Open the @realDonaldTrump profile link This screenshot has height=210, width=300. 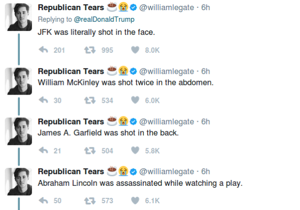point(104,19)
